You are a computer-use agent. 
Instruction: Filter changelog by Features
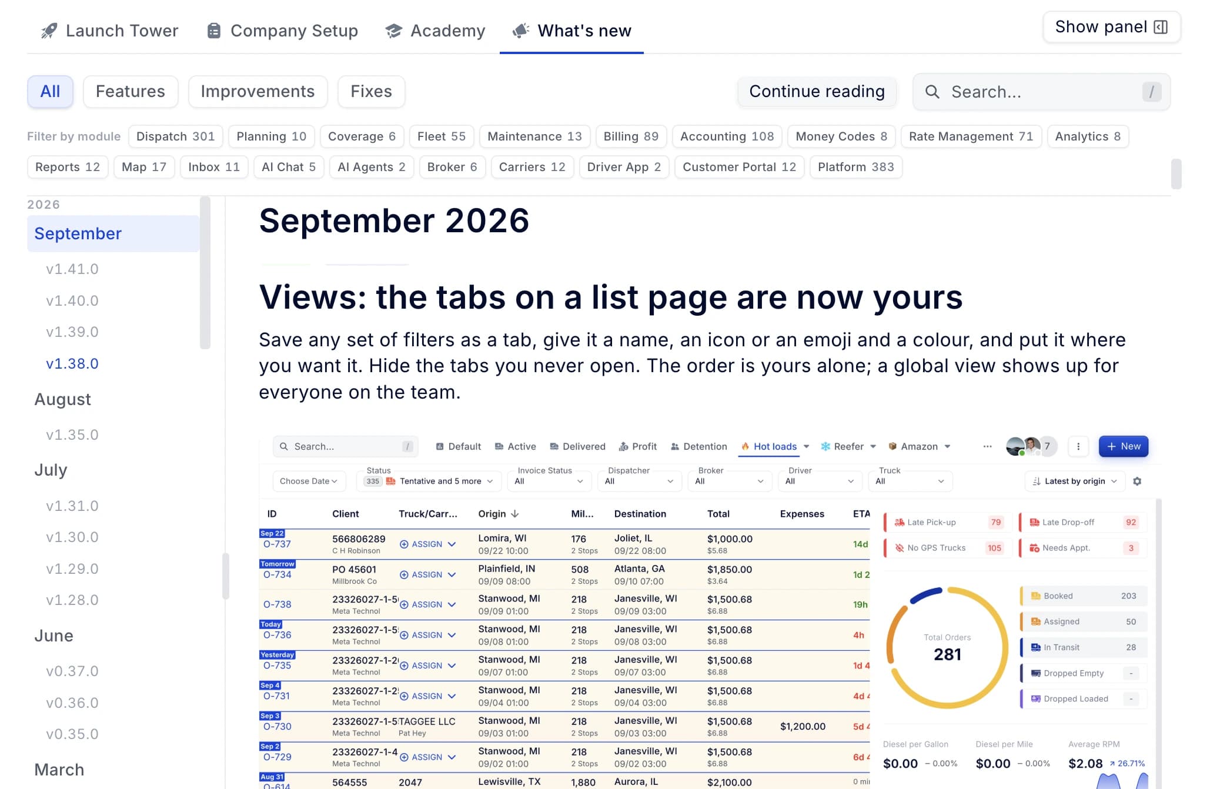(x=131, y=92)
